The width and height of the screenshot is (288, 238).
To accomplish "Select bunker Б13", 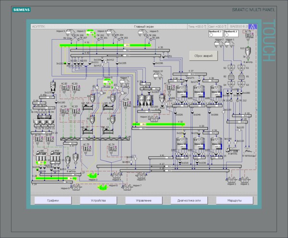I will 248,52.
